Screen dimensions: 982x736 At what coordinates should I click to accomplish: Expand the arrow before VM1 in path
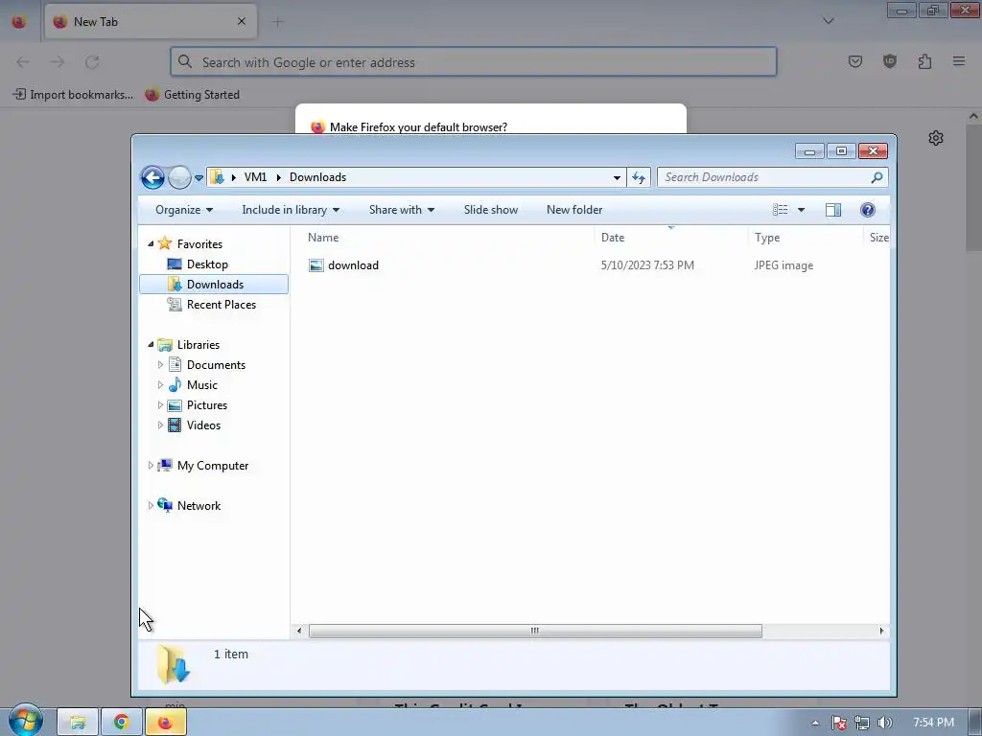point(234,177)
